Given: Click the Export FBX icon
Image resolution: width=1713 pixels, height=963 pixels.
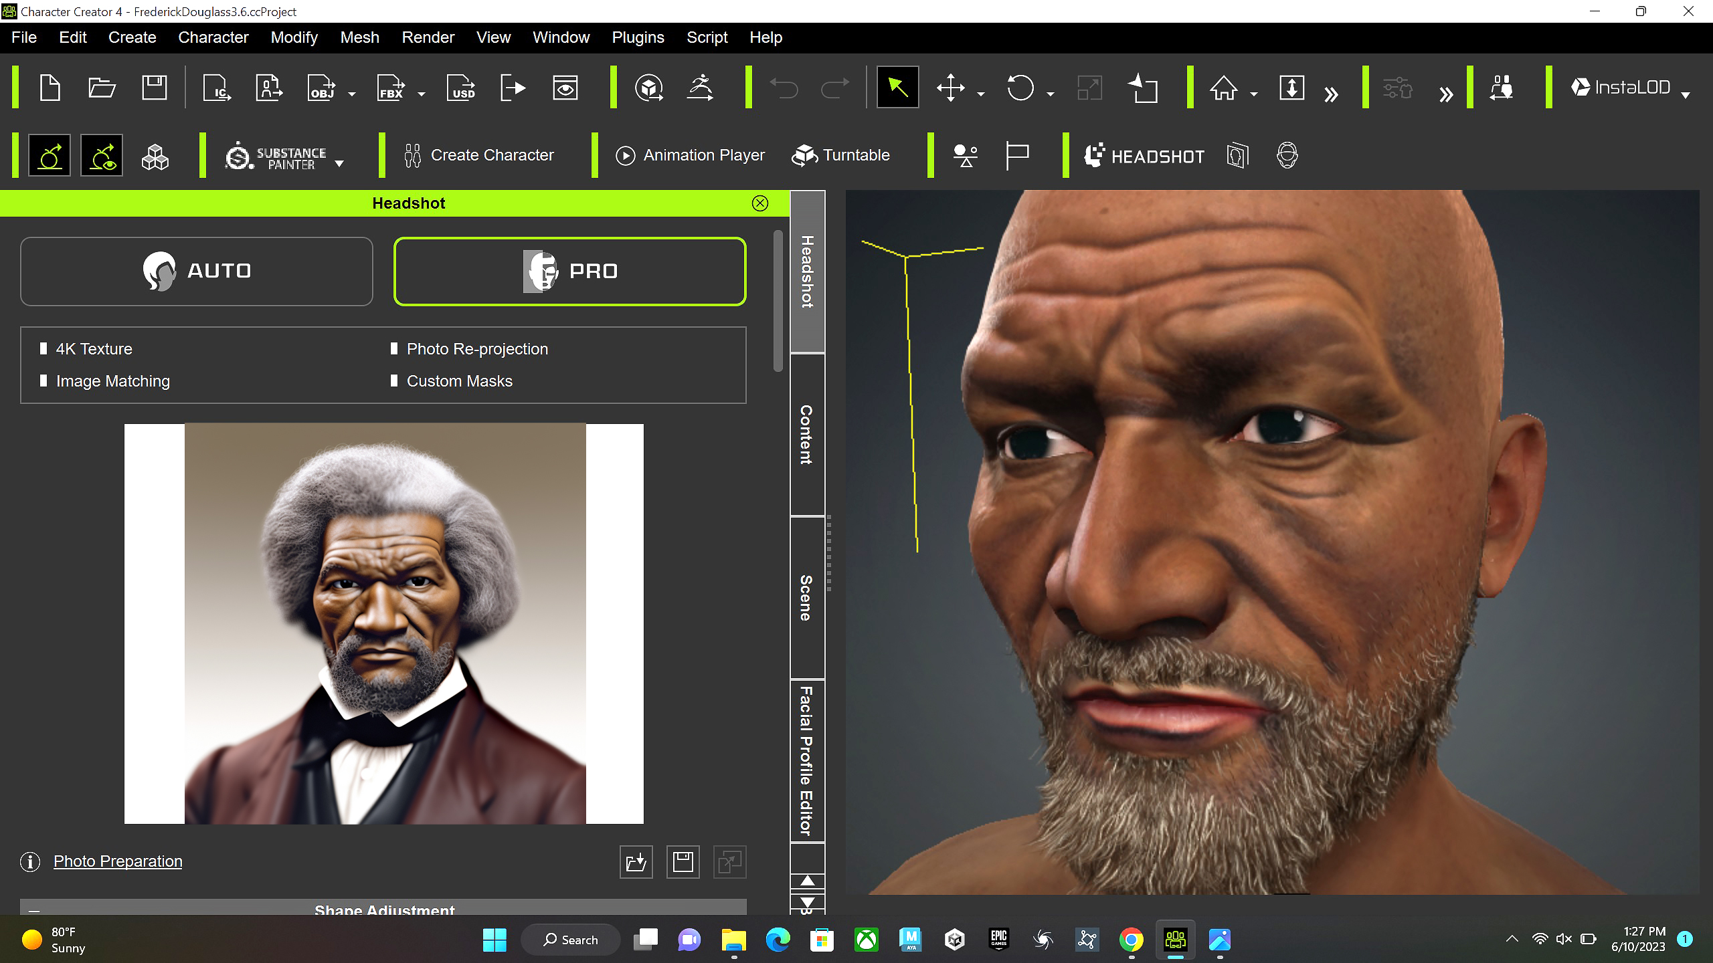Looking at the screenshot, I should (391, 88).
